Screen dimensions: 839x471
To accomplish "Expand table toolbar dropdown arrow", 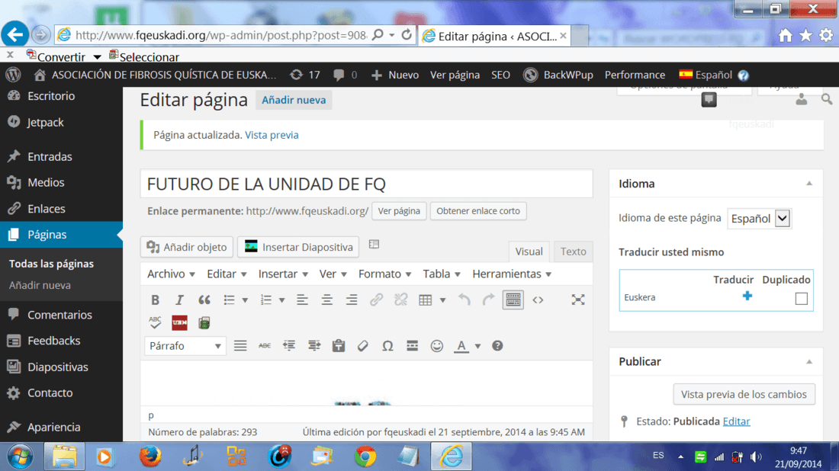I will click(442, 300).
